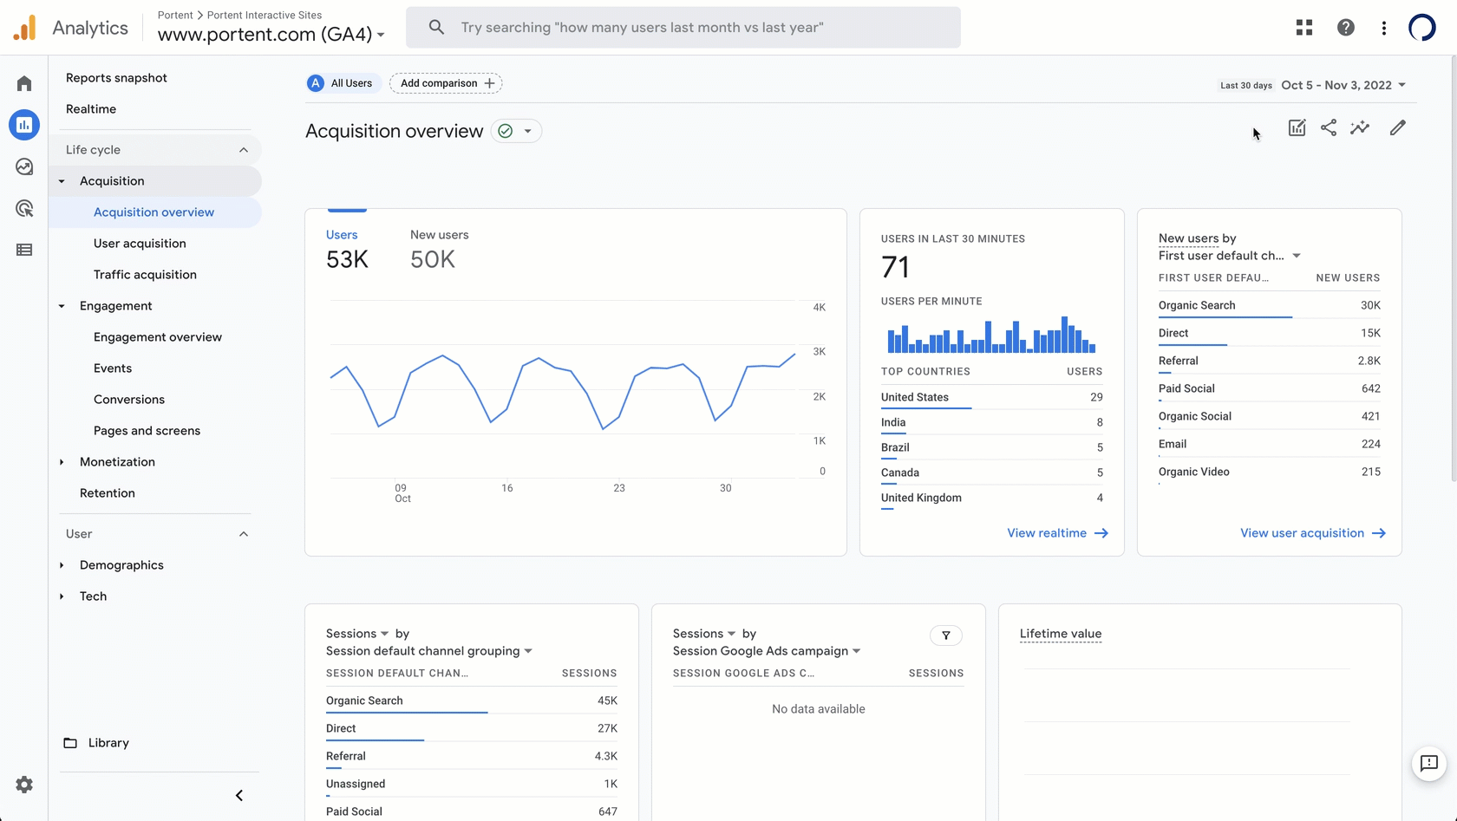Click the United States country row
Viewport: 1457px width, 821px height.
tap(992, 397)
